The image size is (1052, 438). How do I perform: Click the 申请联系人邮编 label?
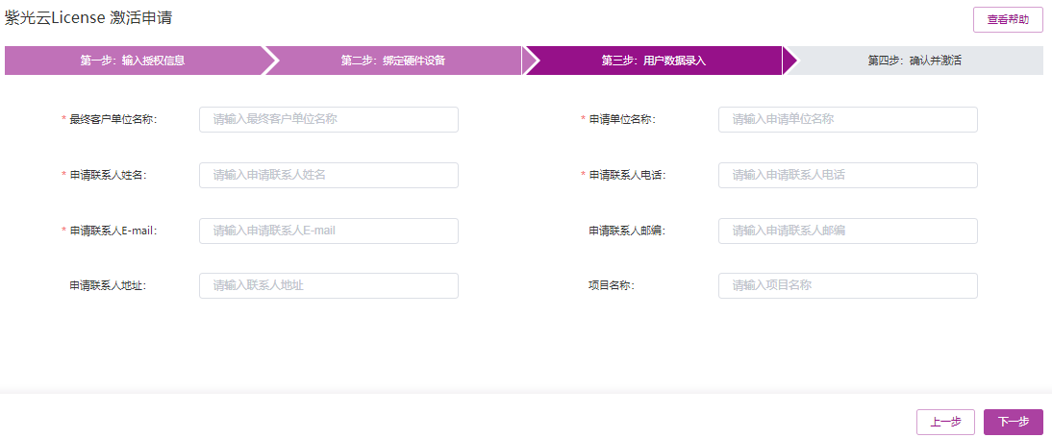tap(627, 231)
